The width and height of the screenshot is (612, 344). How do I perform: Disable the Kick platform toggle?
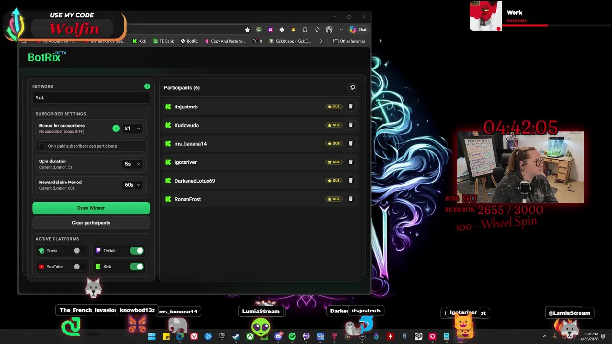tap(137, 267)
